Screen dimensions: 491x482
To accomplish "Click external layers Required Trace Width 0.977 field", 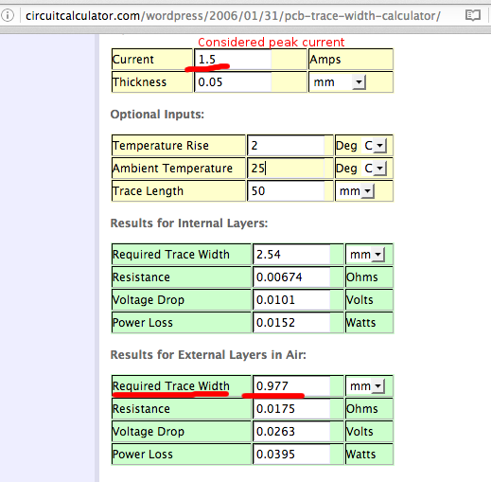I will click(291, 385).
